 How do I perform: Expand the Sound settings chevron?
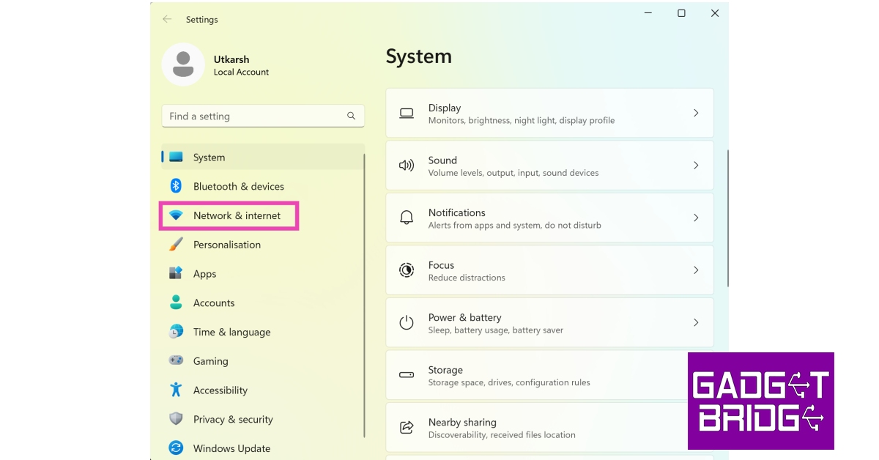pos(696,166)
